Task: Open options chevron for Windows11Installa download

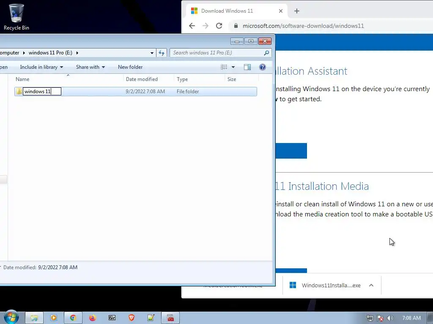Action: tap(371, 286)
